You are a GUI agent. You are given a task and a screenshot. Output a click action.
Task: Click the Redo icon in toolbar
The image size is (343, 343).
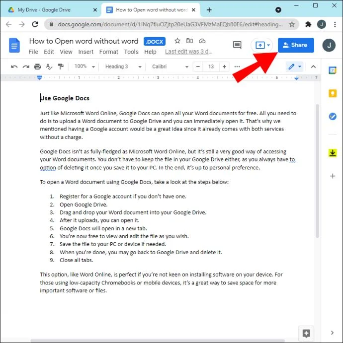(26, 67)
